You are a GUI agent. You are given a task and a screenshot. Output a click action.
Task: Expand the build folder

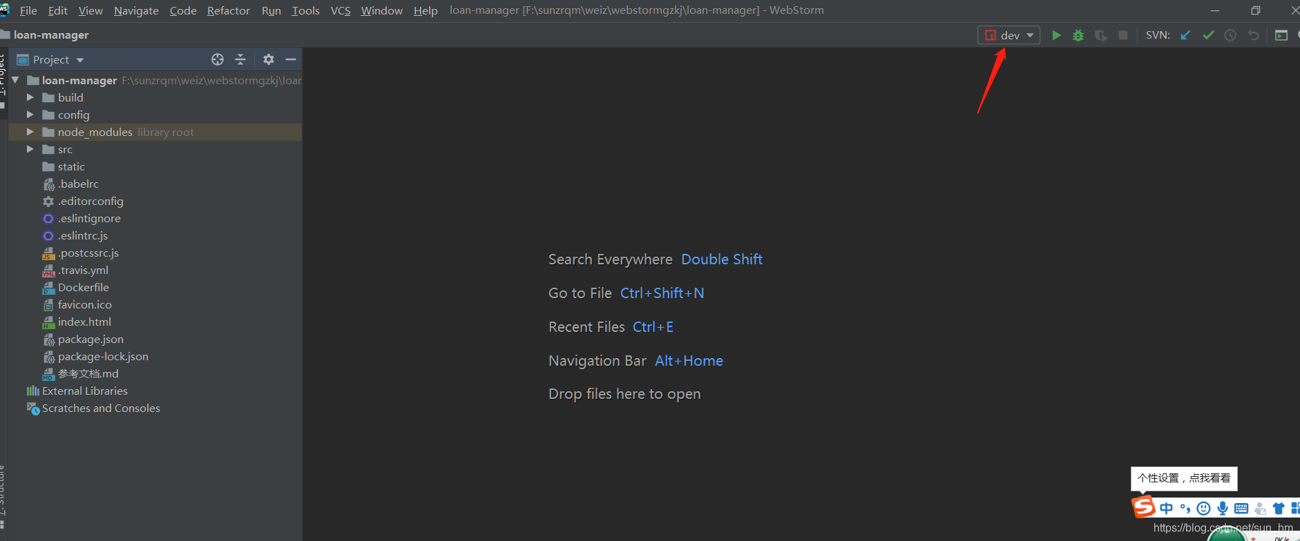[x=30, y=97]
